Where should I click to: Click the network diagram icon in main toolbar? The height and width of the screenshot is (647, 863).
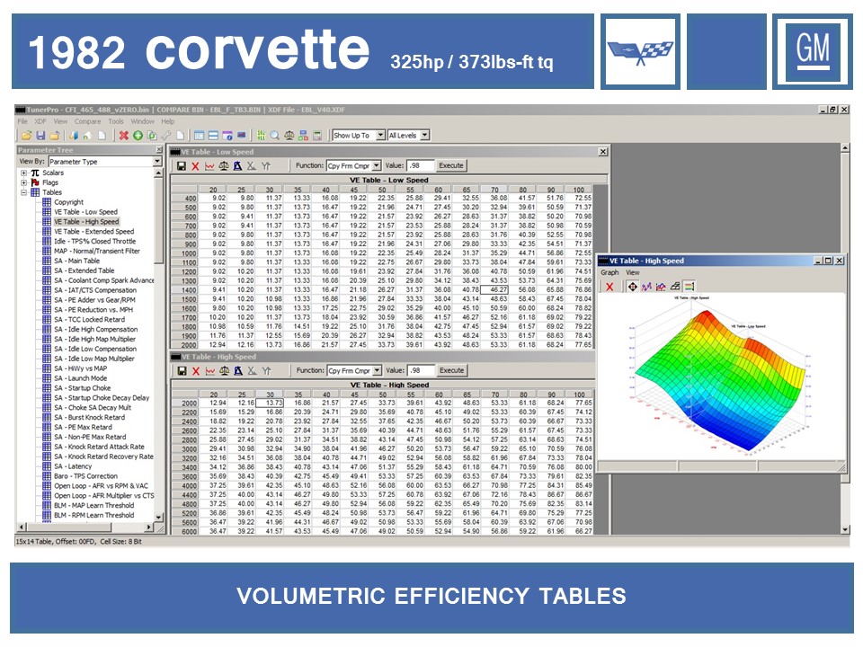pyautogui.click(x=303, y=136)
